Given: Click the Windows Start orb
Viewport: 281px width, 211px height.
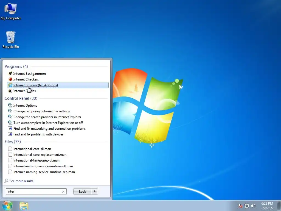Looking at the screenshot, I should 7,206.
